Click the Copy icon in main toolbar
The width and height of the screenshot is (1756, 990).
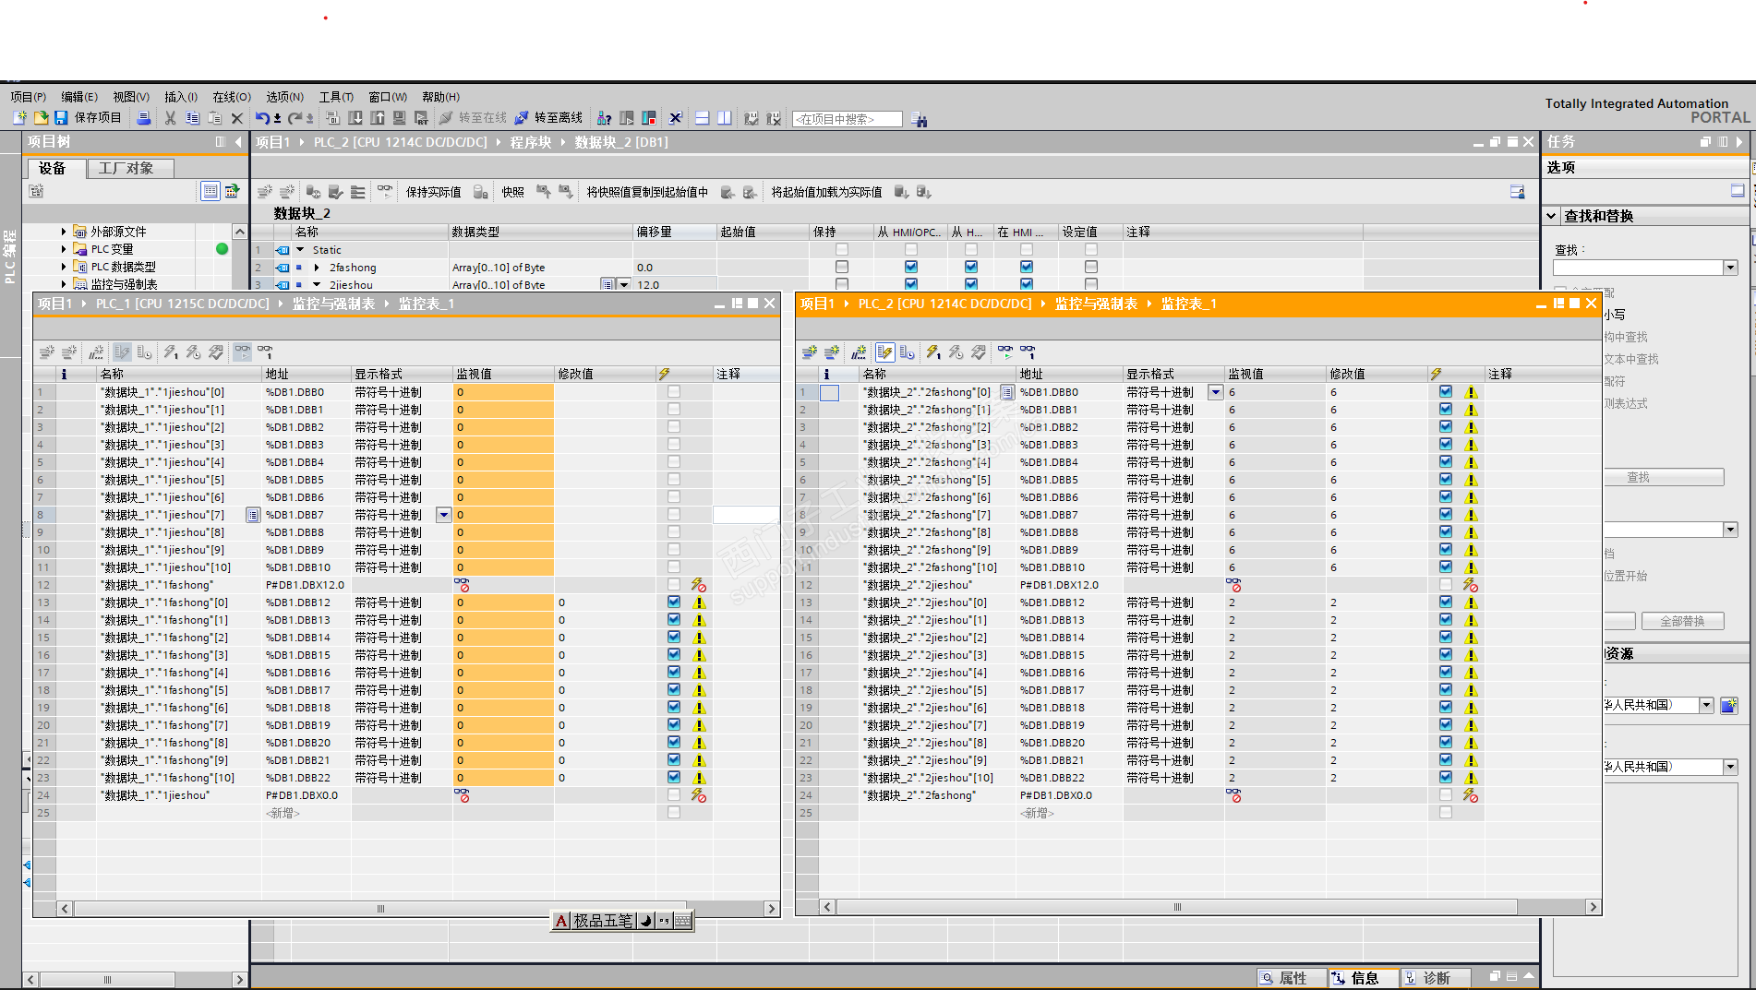click(192, 118)
